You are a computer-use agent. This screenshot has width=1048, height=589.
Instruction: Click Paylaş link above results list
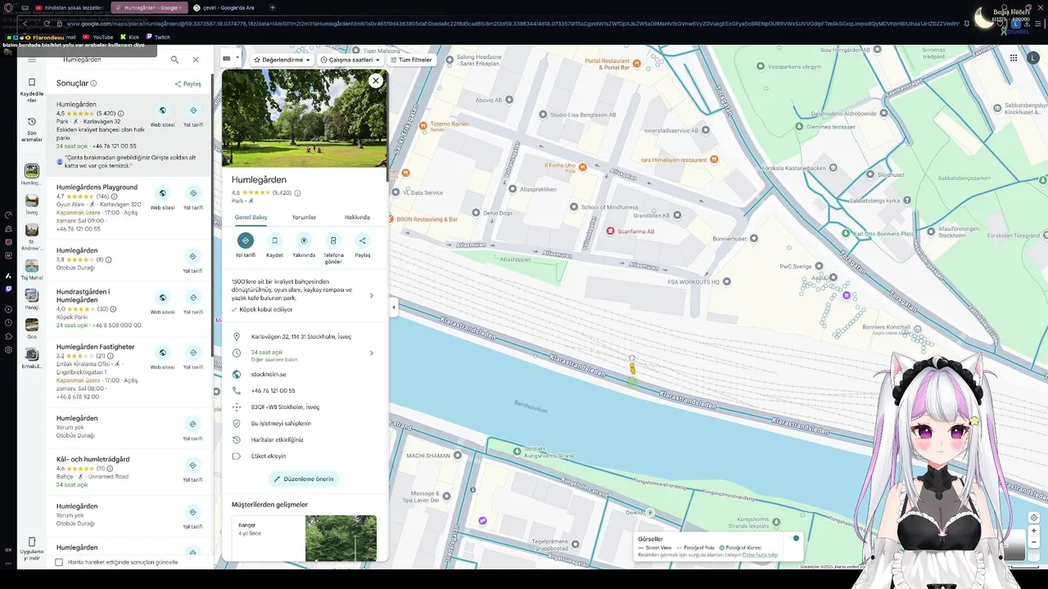coord(187,83)
